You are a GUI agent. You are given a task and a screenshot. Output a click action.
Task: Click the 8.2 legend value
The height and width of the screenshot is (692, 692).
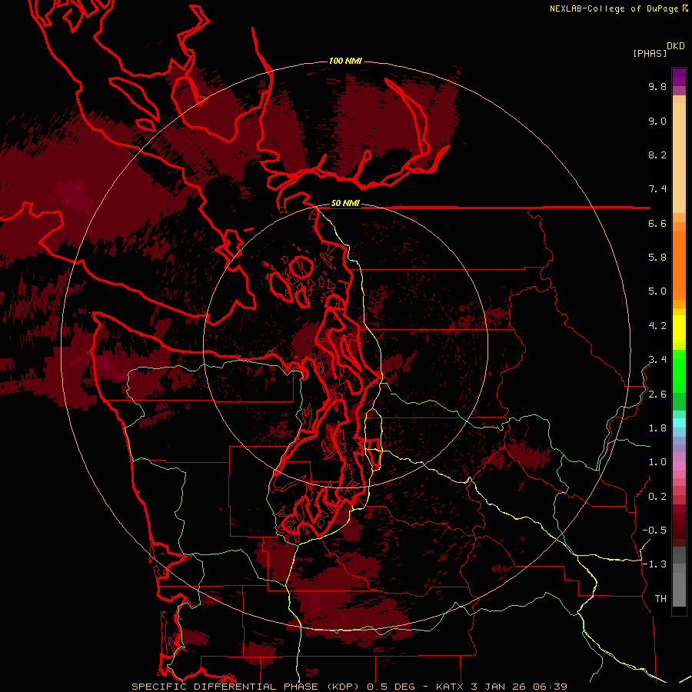(x=657, y=155)
